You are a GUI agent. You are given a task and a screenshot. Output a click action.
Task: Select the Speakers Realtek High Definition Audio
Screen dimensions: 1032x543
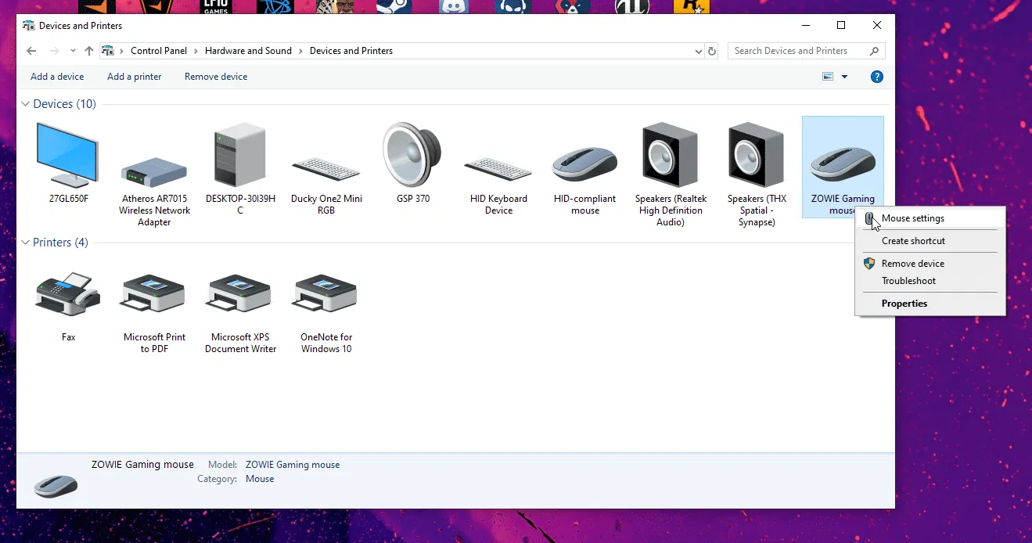point(671,156)
